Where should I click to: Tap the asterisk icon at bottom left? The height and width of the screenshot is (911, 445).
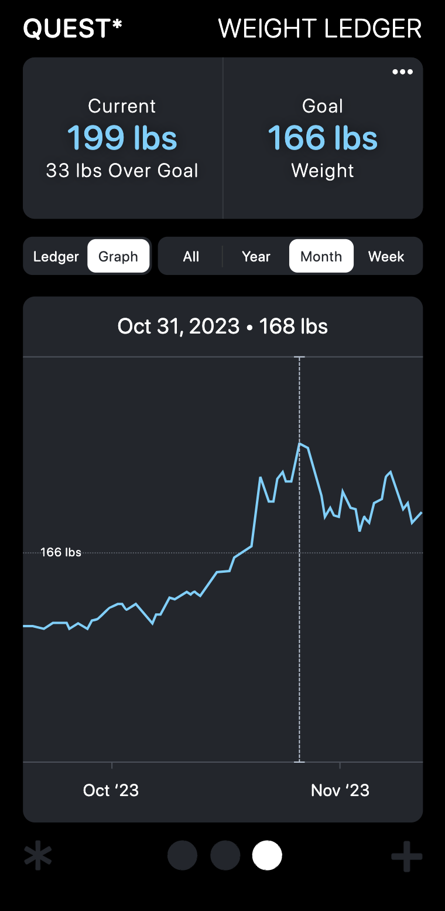[38, 856]
